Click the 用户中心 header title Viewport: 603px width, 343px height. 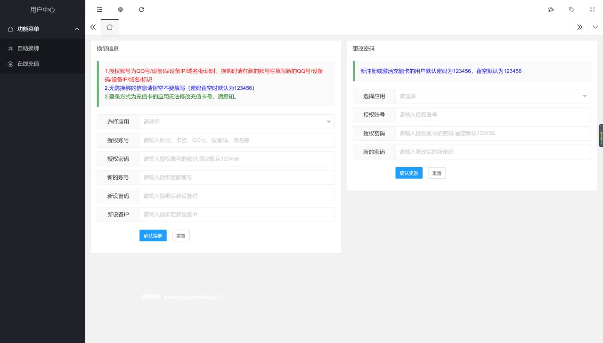click(42, 9)
